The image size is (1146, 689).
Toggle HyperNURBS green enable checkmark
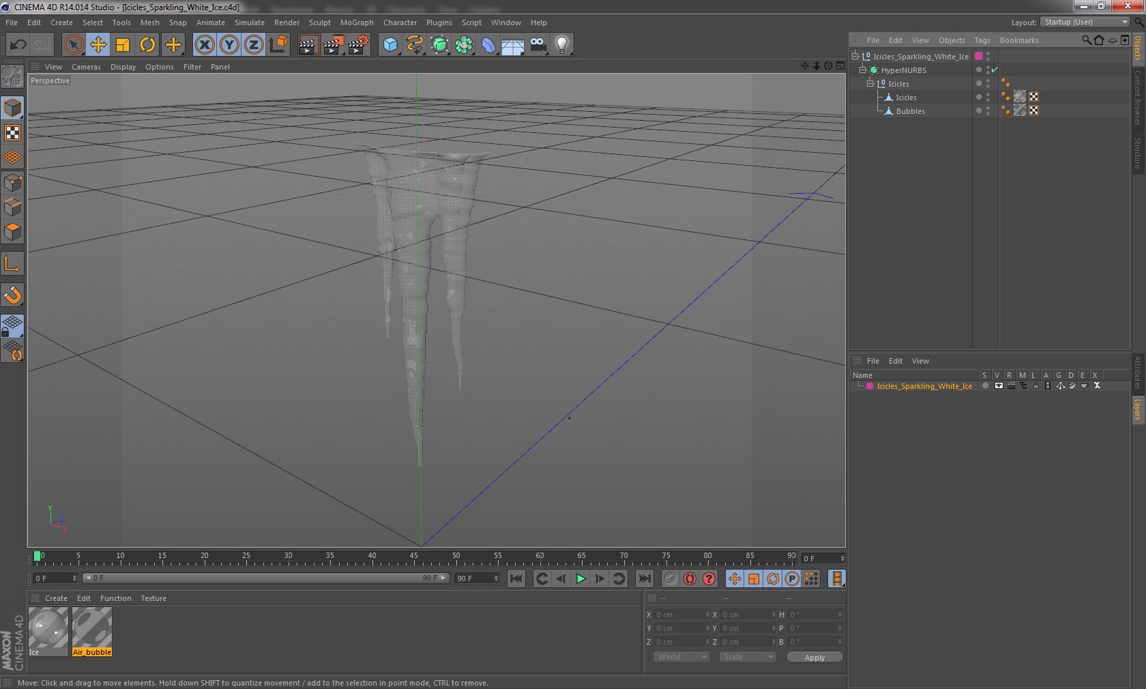995,70
